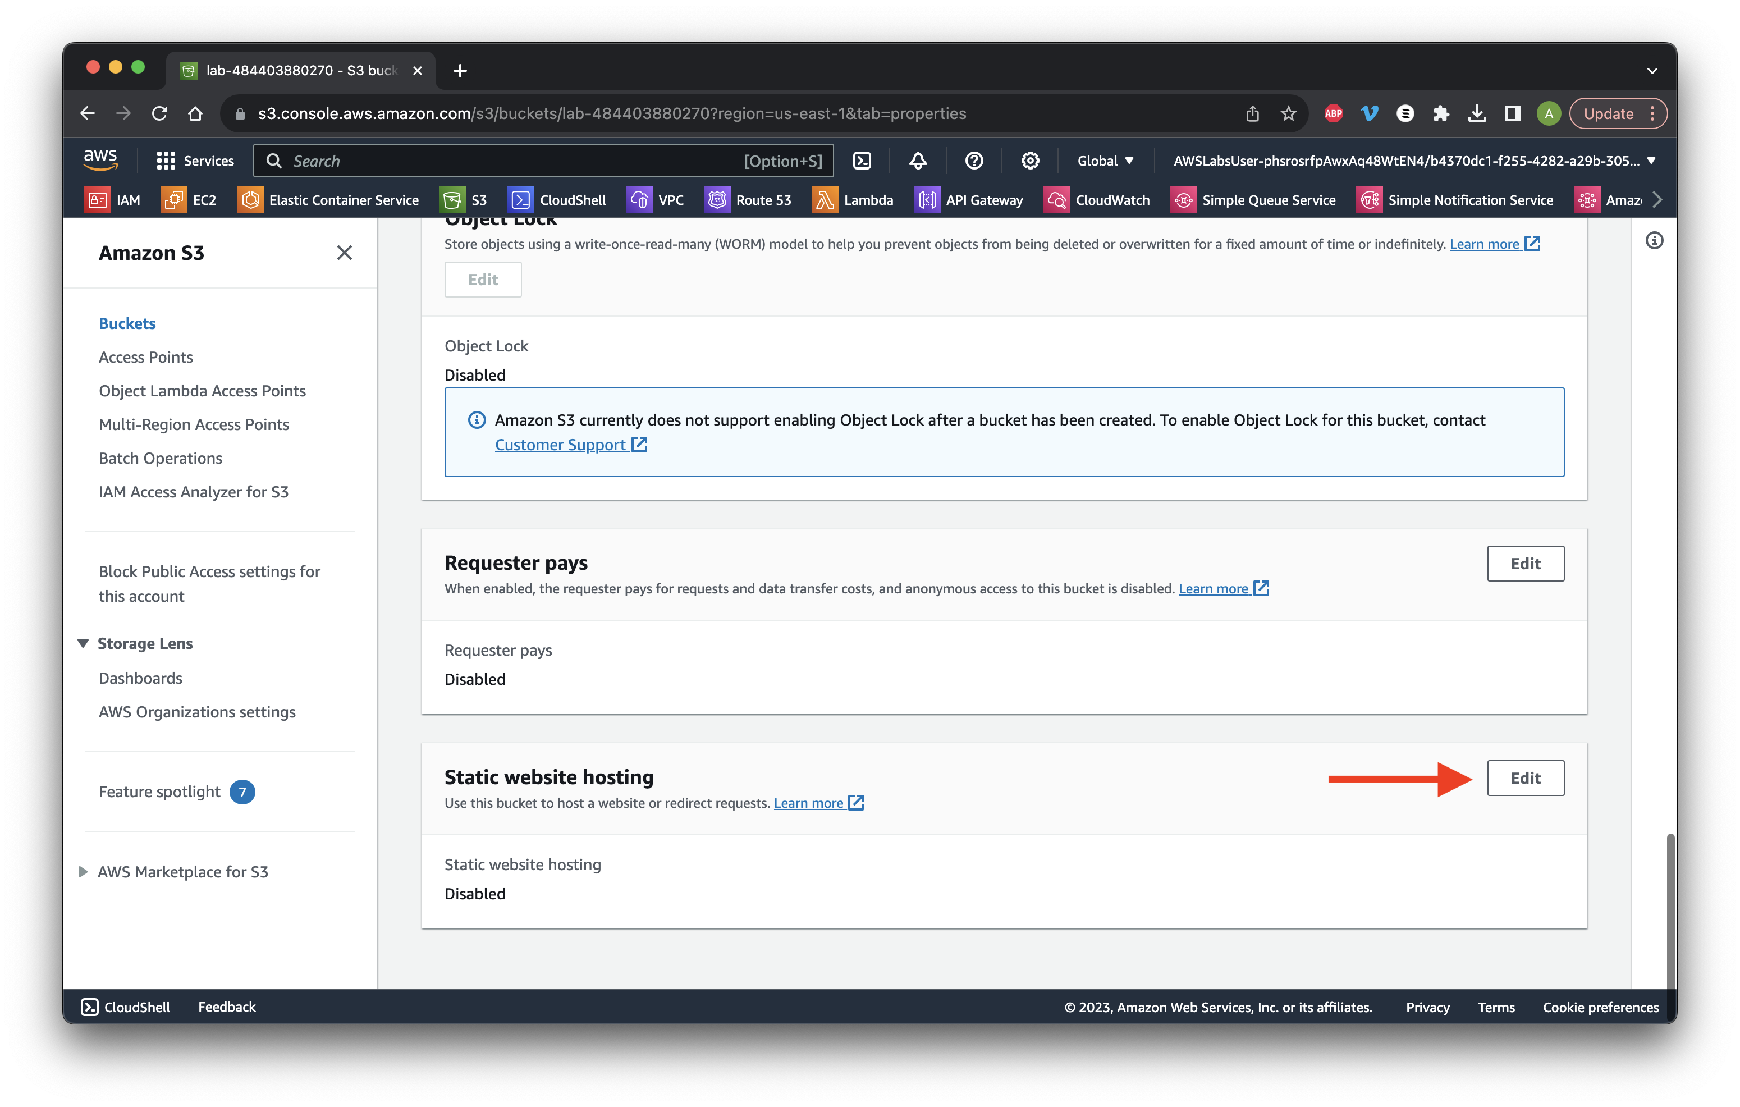Open the AWS home logo
Viewport: 1740px width, 1107px height.
click(100, 161)
